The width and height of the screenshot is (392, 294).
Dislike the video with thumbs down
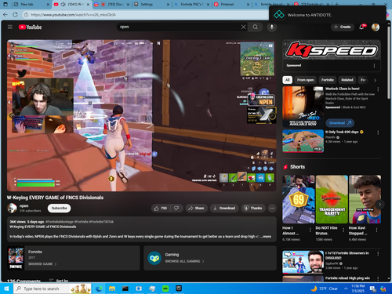click(176, 208)
